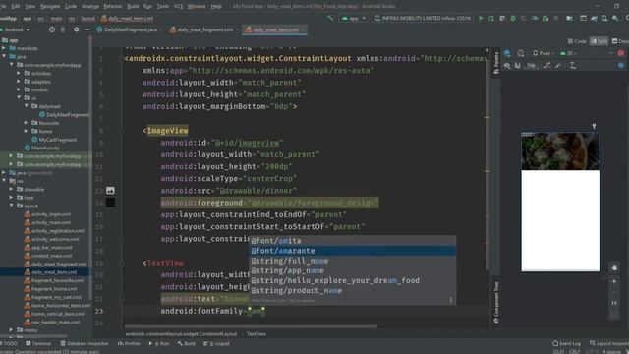Viewport: 629px width, 354px height.
Task: Expand the manifests folder
Action: point(4,48)
